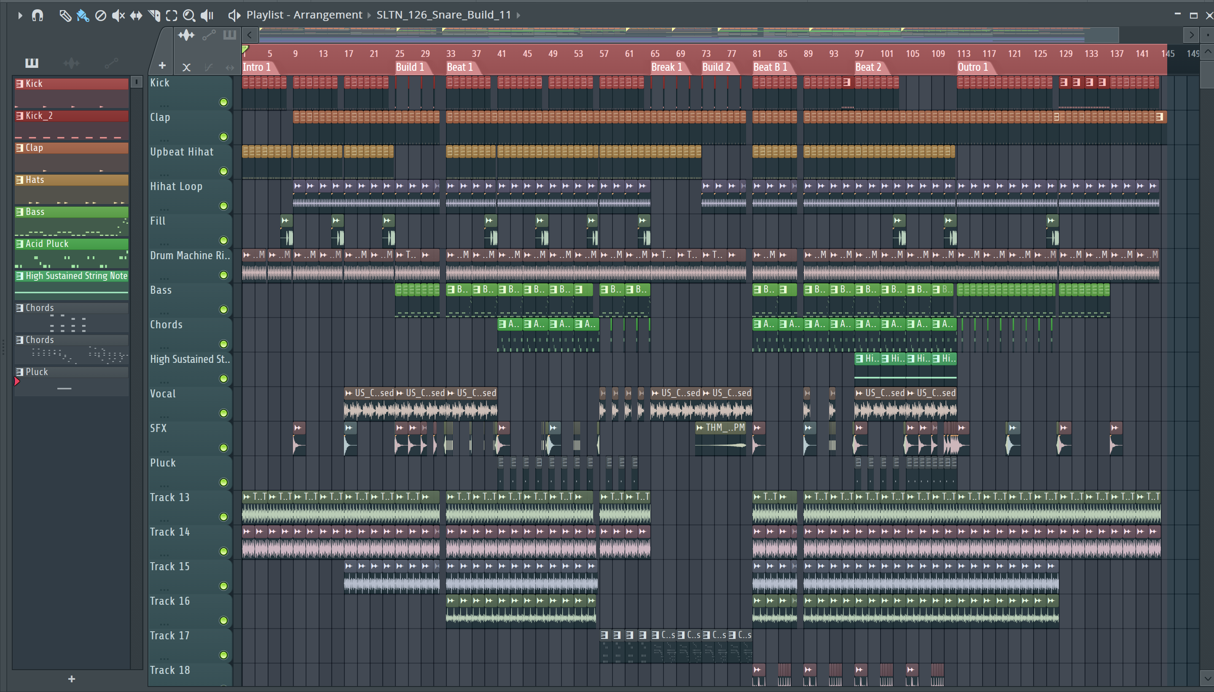Expand arrow after SLTN_126_Snare_Build_11
1214x692 pixels.
pyautogui.click(x=518, y=15)
